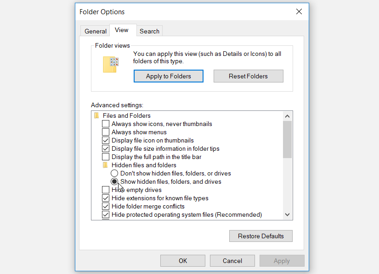Click the Hidden files and folders folder icon
The height and width of the screenshot is (274, 379).
[105, 165]
